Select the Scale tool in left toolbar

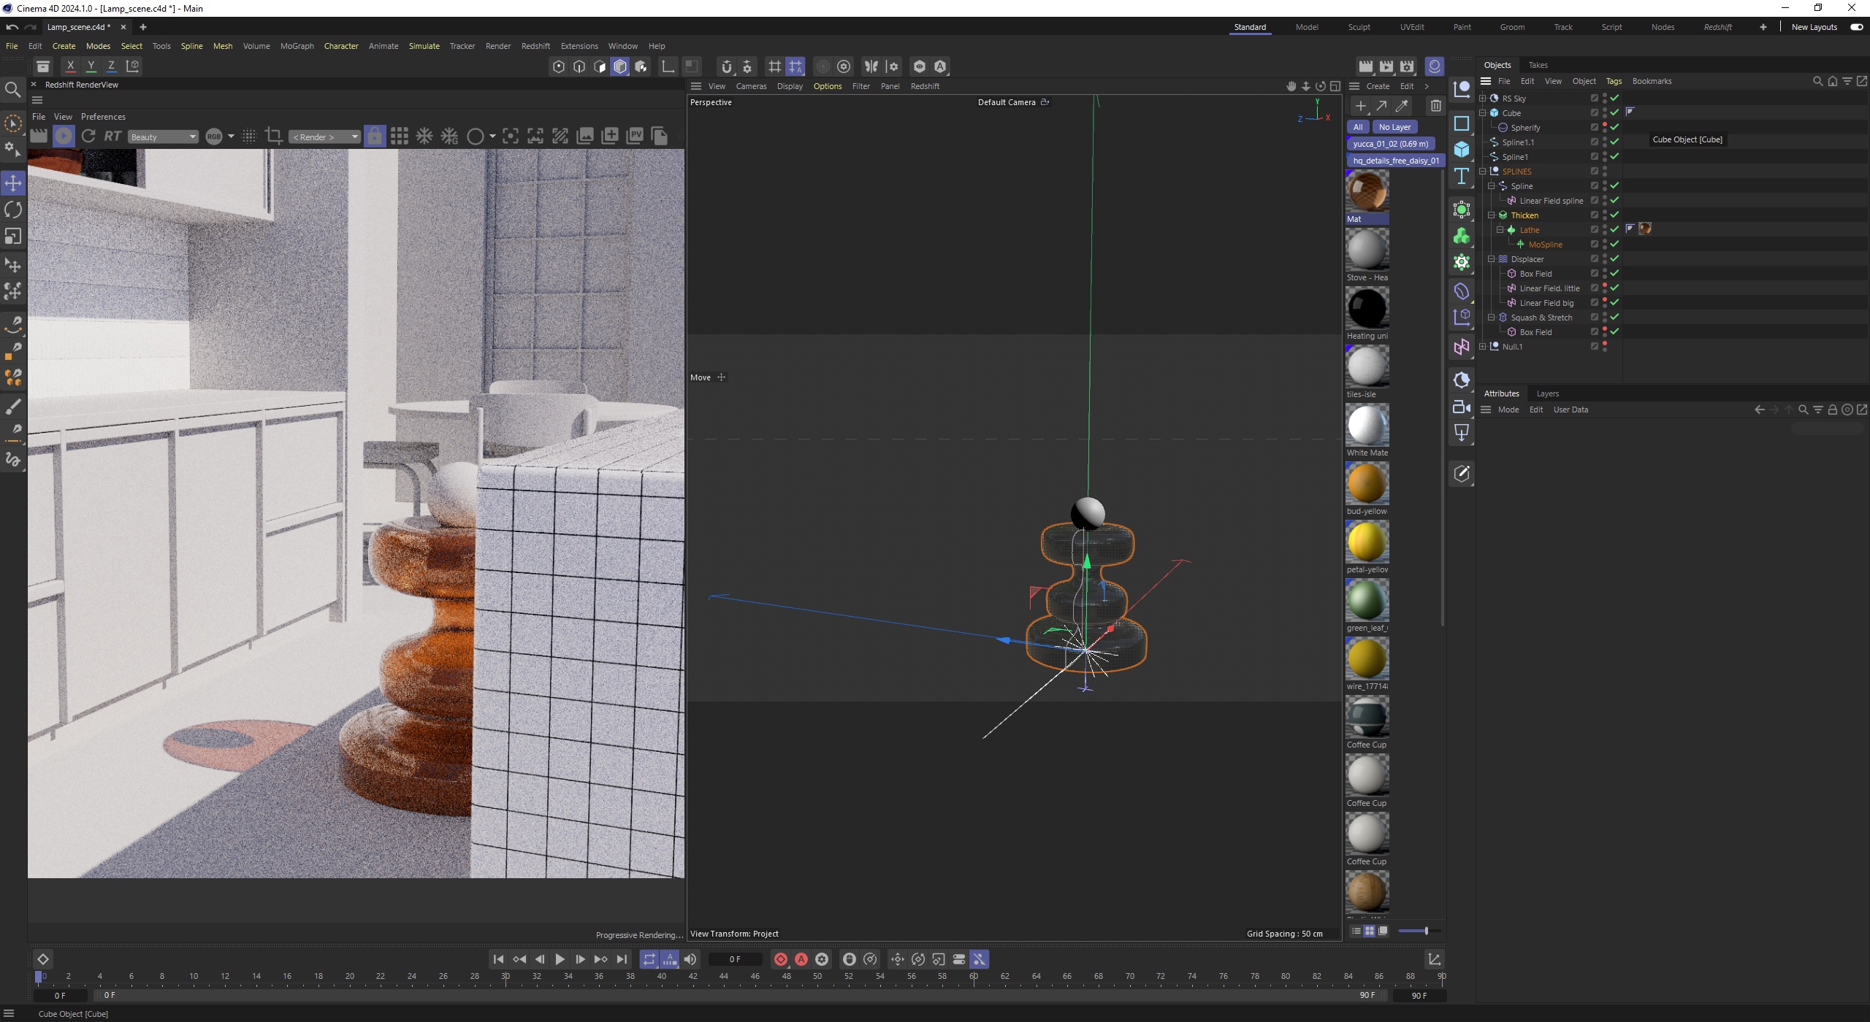13,237
